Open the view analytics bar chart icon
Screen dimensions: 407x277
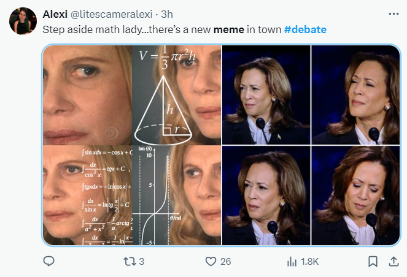click(x=292, y=262)
